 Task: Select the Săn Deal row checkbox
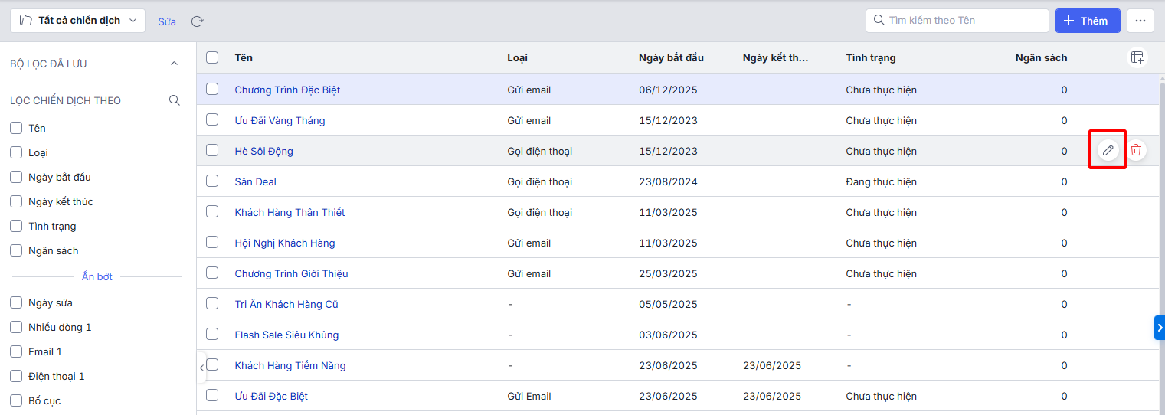[x=212, y=181]
